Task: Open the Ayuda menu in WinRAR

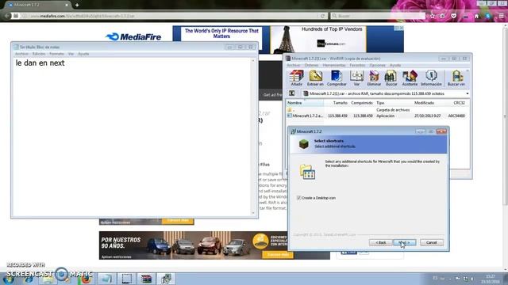Action: coord(395,65)
